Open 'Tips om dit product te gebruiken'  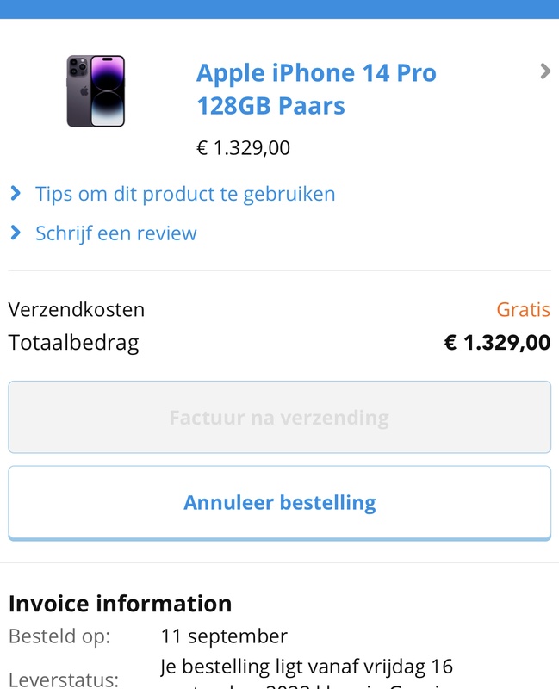[x=185, y=194]
